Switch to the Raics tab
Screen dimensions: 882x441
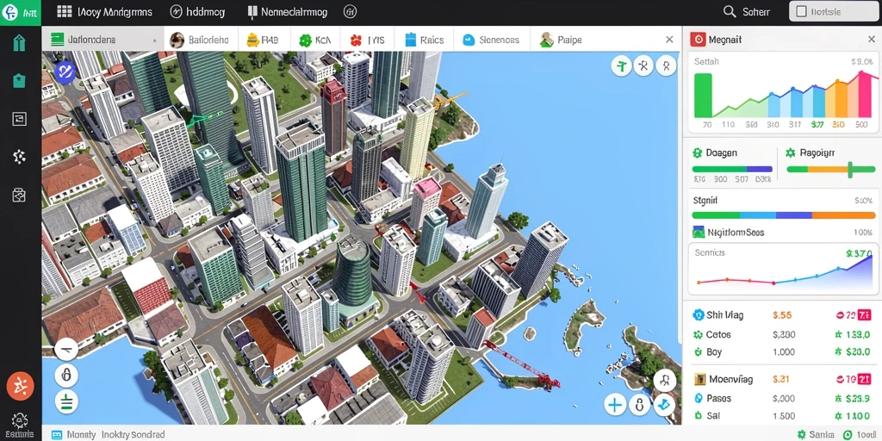tap(425, 40)
